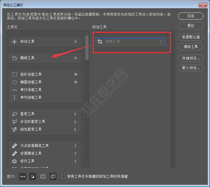Open 存储预设... dialog
Image resolution: width=210 pixels, height=187 pixels.
[x=191, y=58]
